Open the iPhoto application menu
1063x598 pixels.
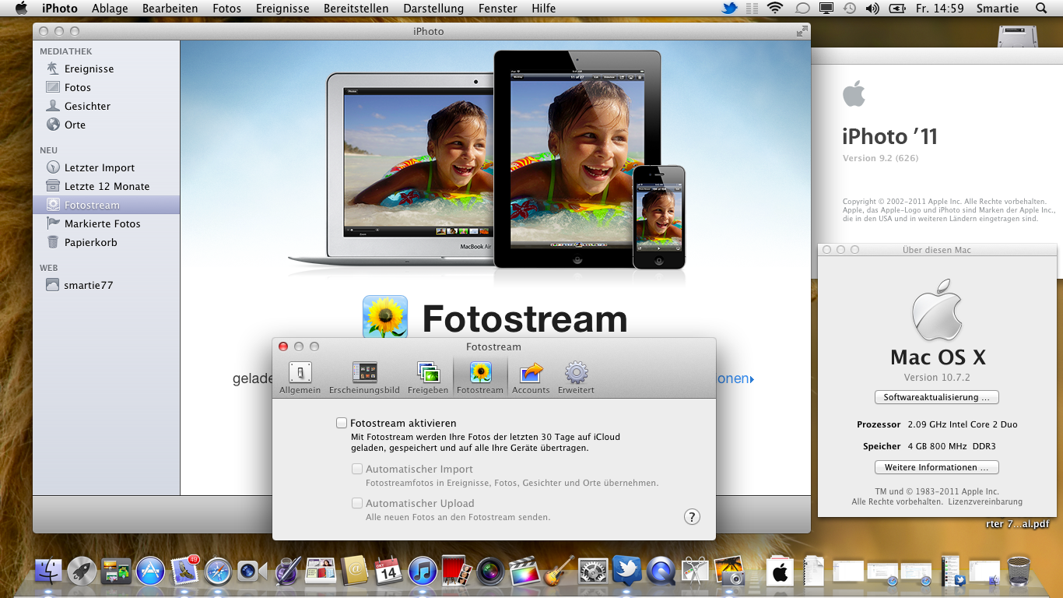[x=60, y=9]
